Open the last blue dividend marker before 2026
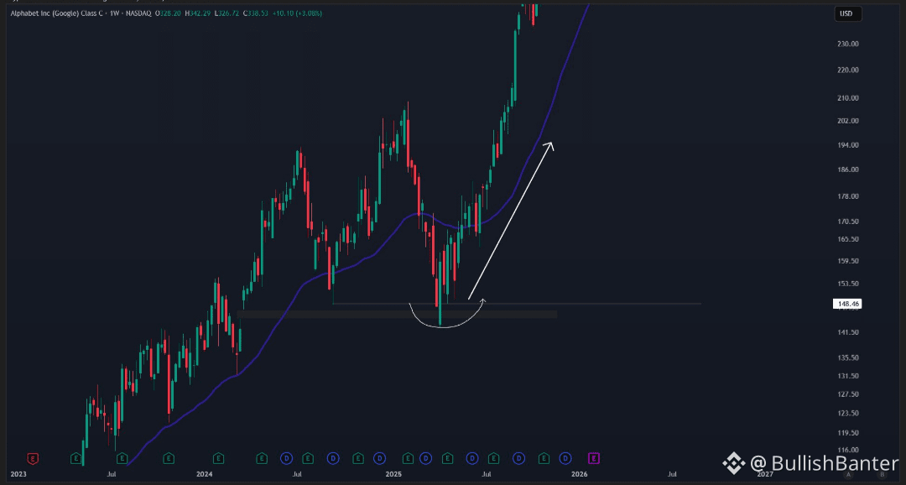The height and width of the screenshot is (485, 906). 565,458
